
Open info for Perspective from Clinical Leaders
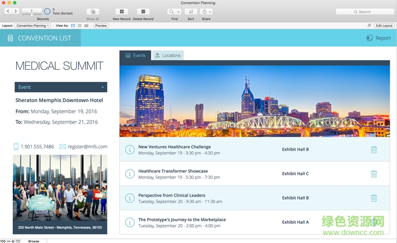(x=130, y=198)
